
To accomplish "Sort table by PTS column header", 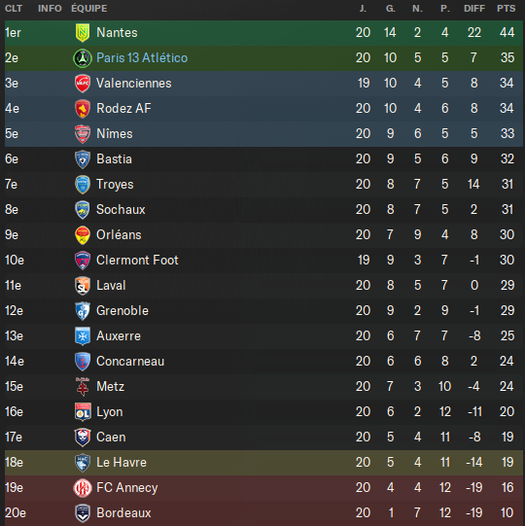I will (x=506, y=9).
